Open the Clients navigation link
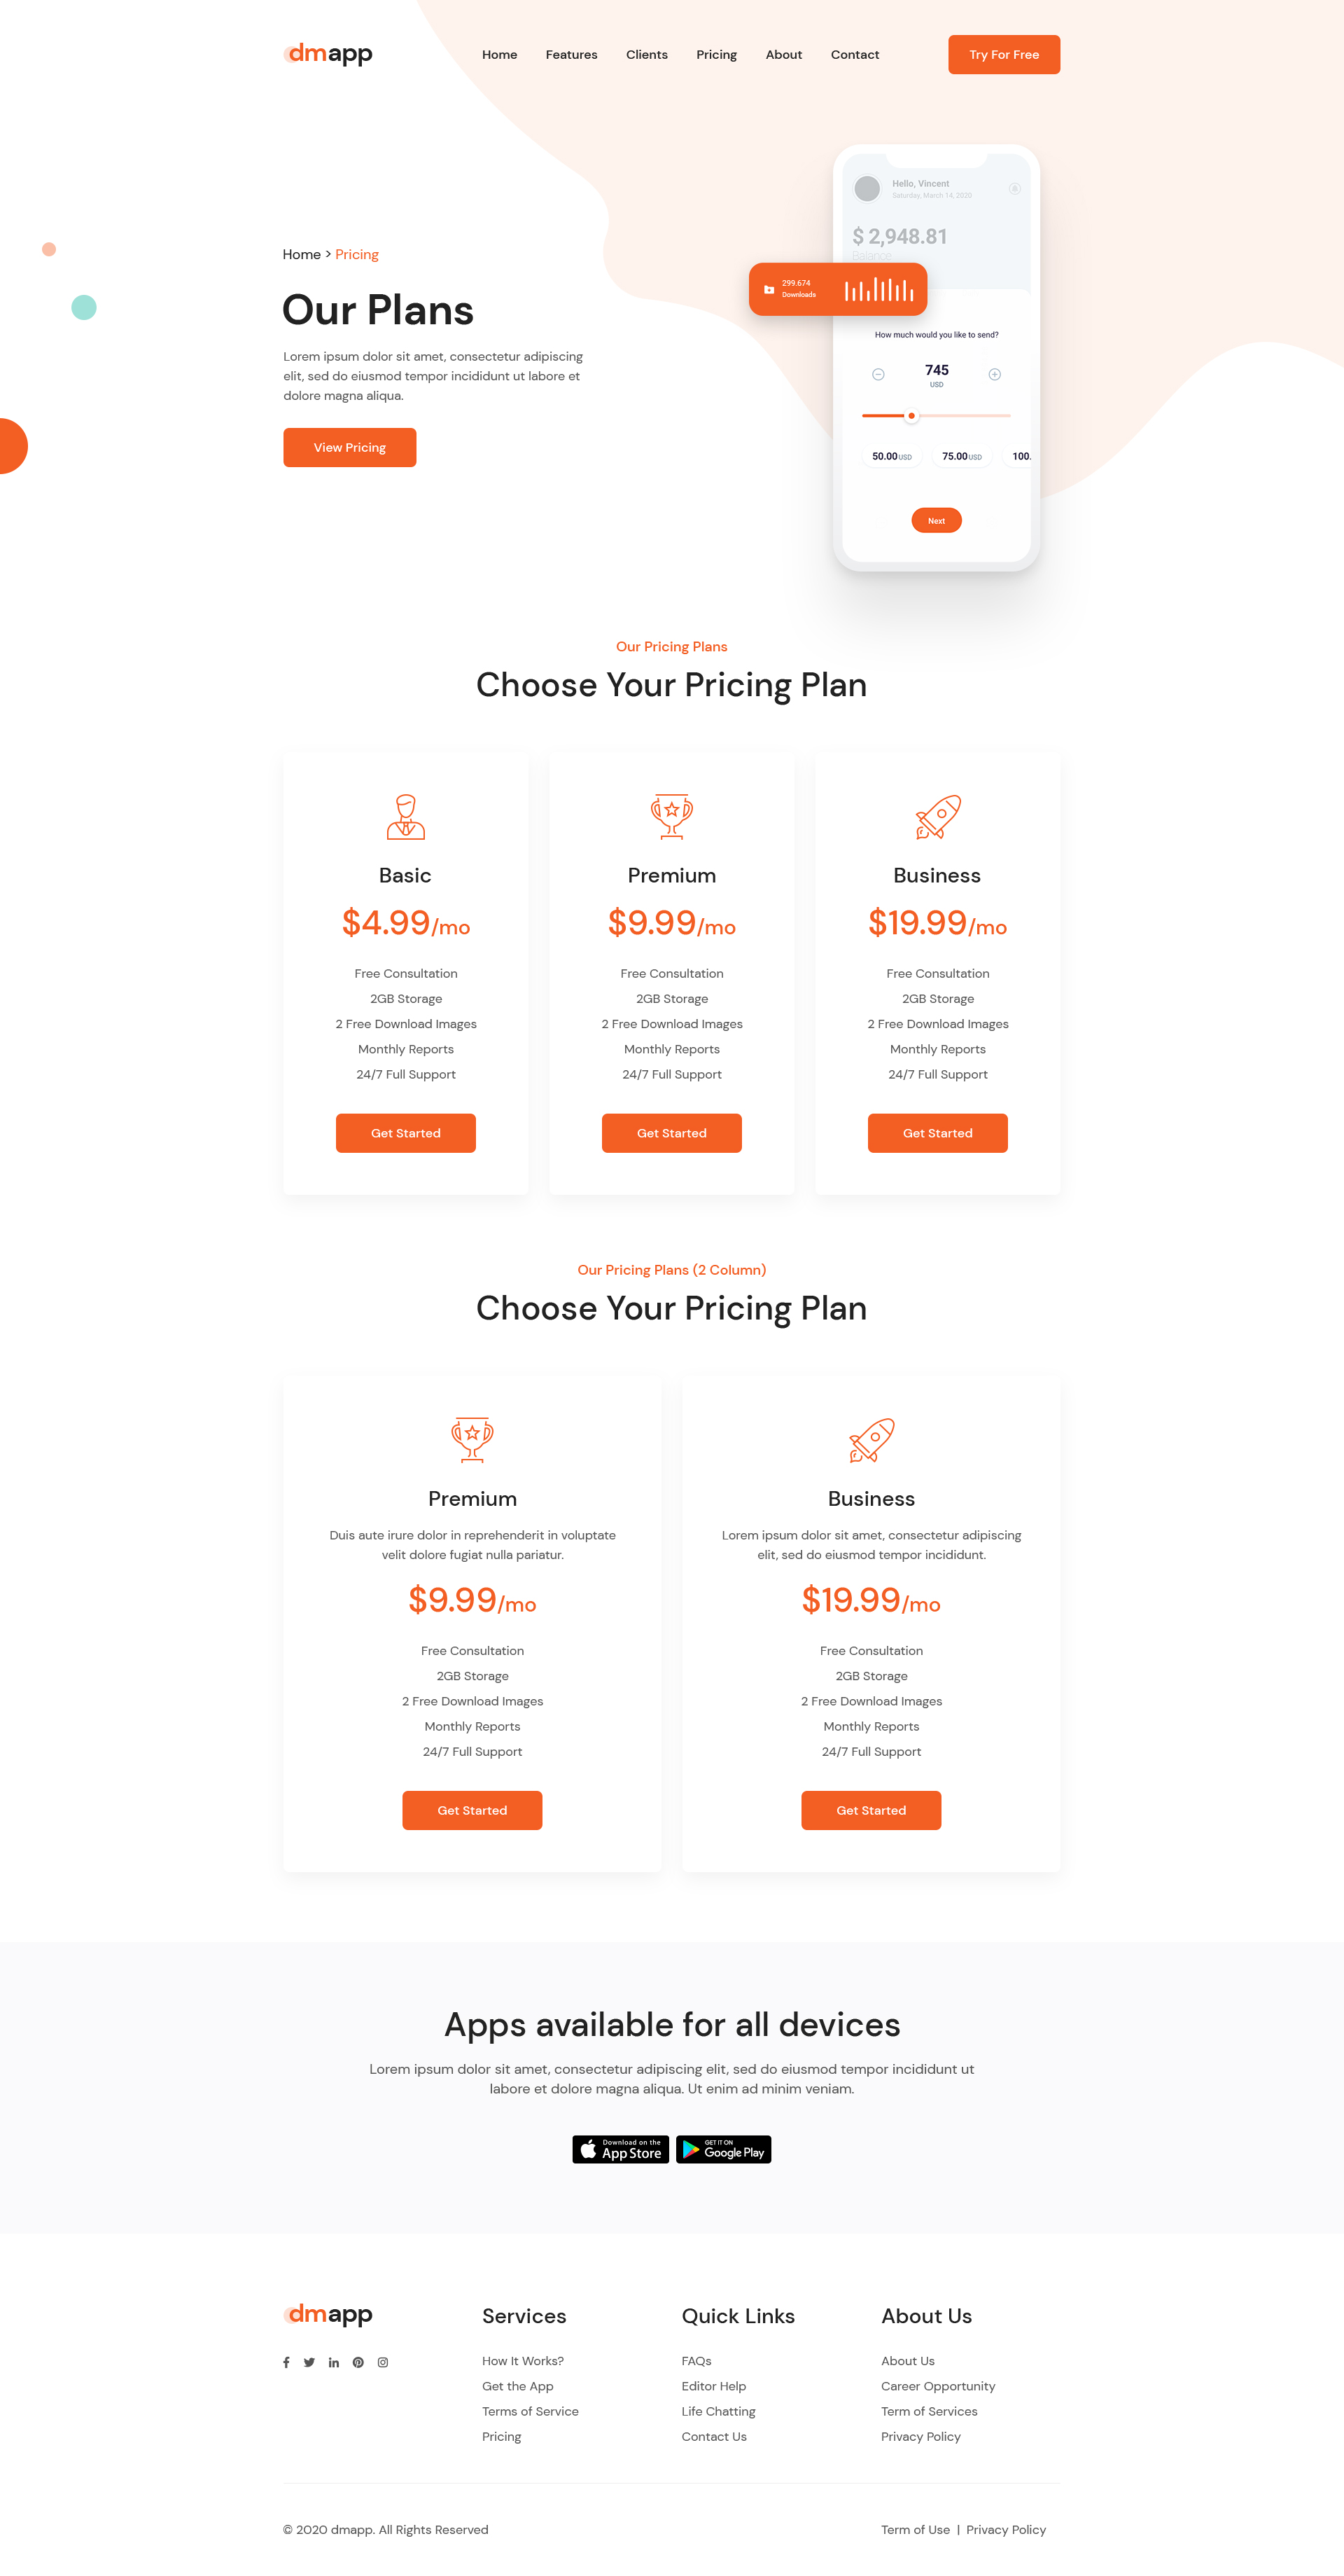This screenshot has height=2576, width=1344. coord(647,55)
